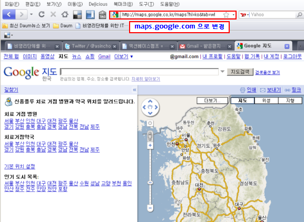Click the Street View pegman icon
304x222 pixels.
150,136
